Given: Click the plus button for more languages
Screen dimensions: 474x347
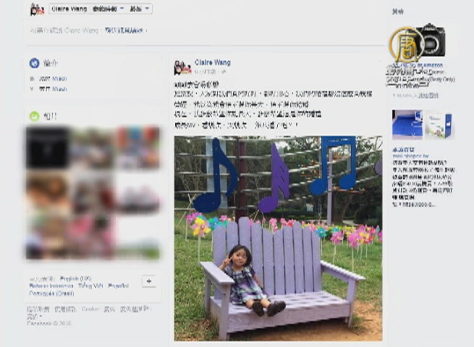Looking at the screenshot, I should [149, 281].
